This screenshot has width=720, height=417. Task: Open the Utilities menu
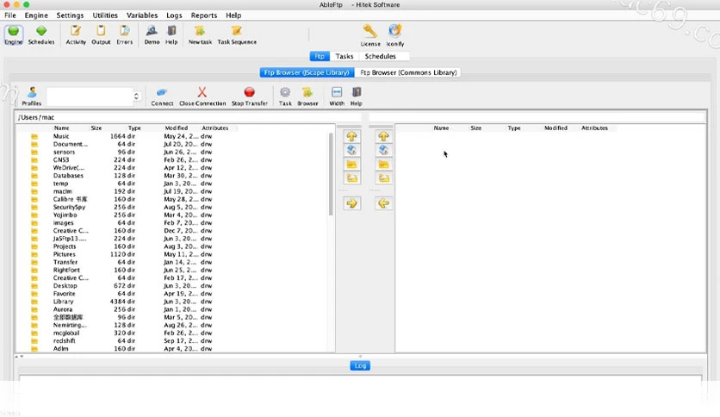point(105,16)
